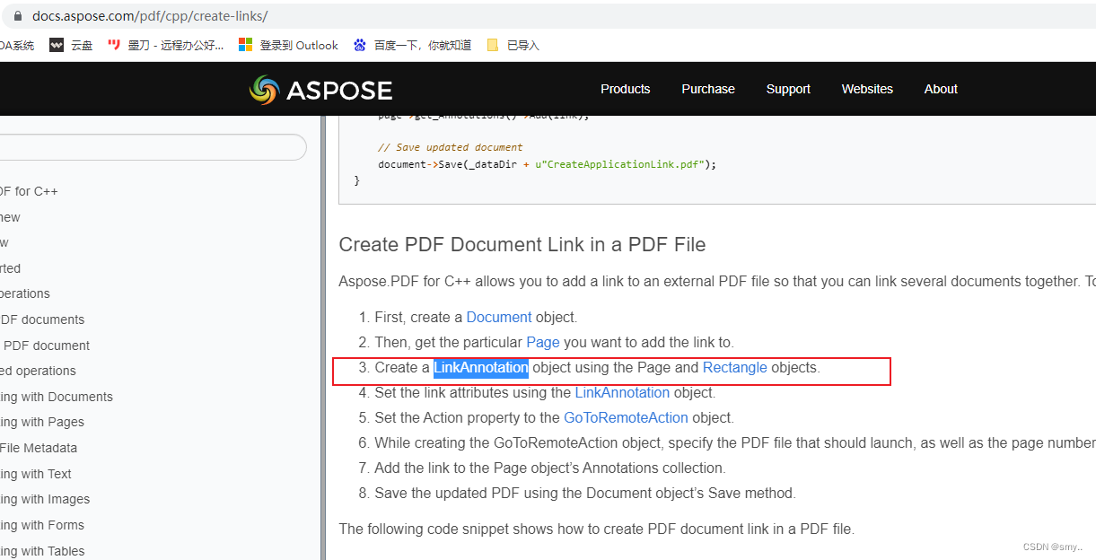
Task: Follow the Document link in step 1
Action: [499, 317]
